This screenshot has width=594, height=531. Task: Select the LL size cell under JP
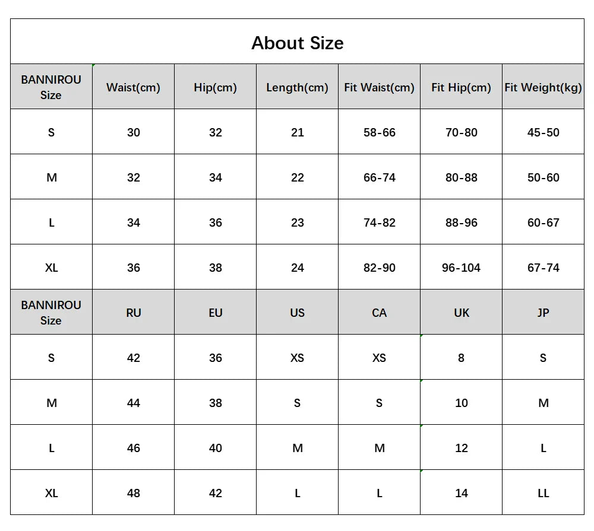pyautogui.click(x=543, y=493)
